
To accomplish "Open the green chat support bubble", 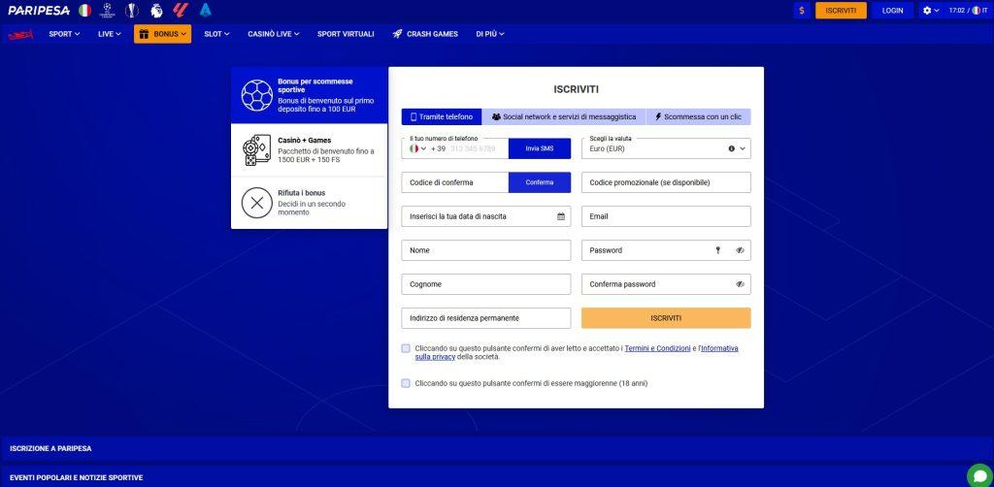I will point(978,474).
